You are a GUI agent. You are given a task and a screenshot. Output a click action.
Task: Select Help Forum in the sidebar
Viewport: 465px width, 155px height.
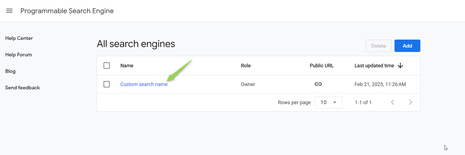18,55
